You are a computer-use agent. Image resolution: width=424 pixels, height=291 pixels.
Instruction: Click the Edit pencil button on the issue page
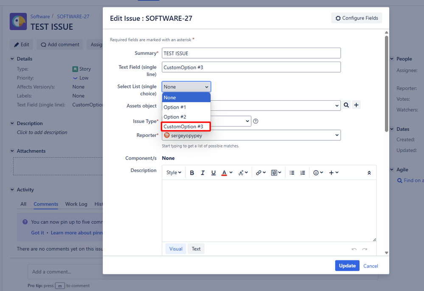pyautogui.click(x=21, y=45)
